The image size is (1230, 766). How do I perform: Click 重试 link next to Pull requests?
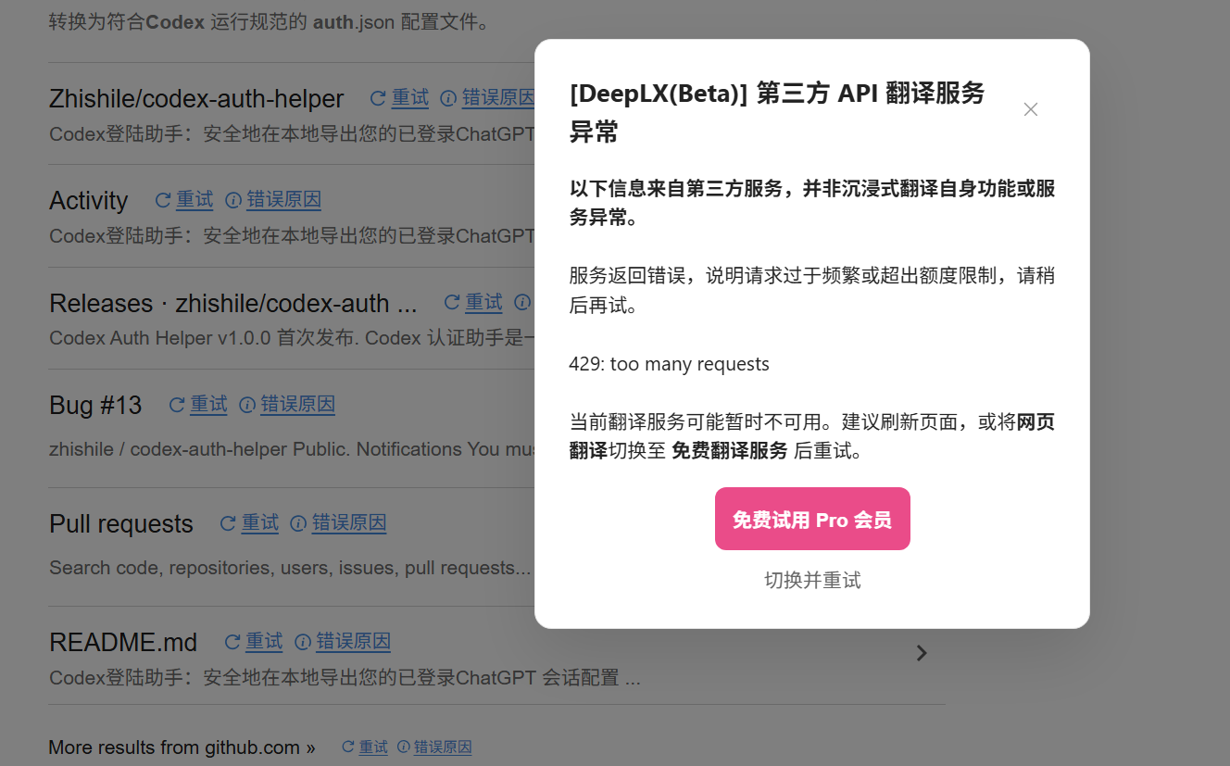260,523
